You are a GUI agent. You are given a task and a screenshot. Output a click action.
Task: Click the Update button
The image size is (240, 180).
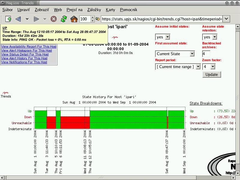click(x=211, y=74)
